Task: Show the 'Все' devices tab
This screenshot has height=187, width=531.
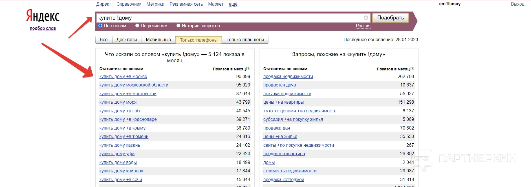Action: tap(103, 40)
